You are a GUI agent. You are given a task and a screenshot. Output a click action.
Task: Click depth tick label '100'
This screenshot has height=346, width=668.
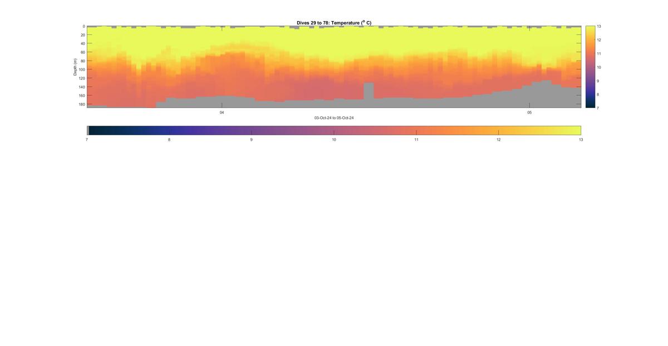tap(81, 70)
